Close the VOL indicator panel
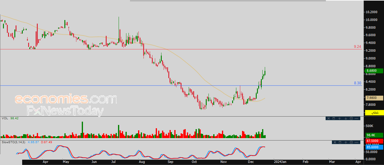The height and width of the screenshot is (165, 384). pyautogui.click(x=329, y=118)
